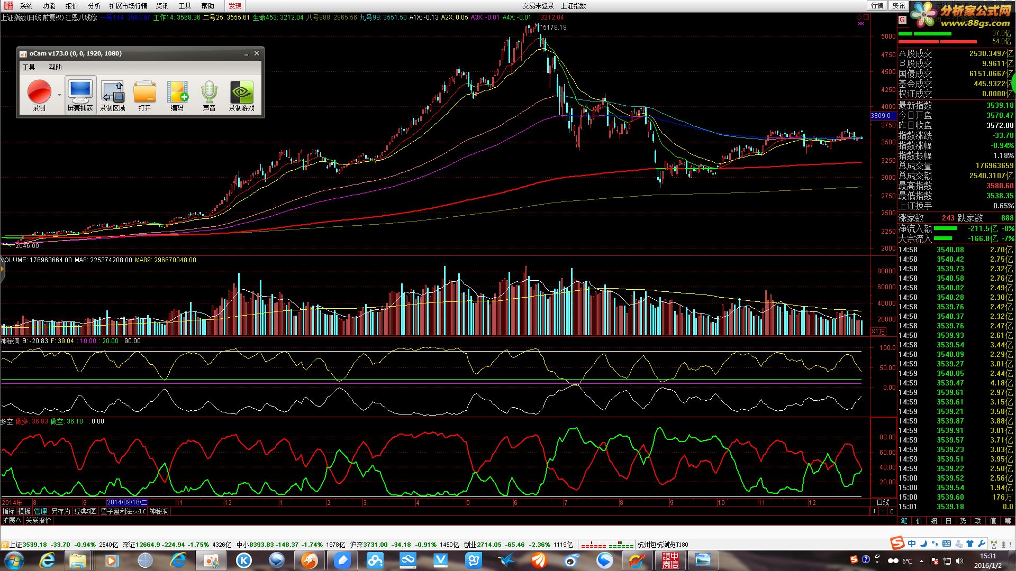This screenshot has width=1016, height=571.
Task: Select the 细 tab in quote panel
Action: coord(933,521)
